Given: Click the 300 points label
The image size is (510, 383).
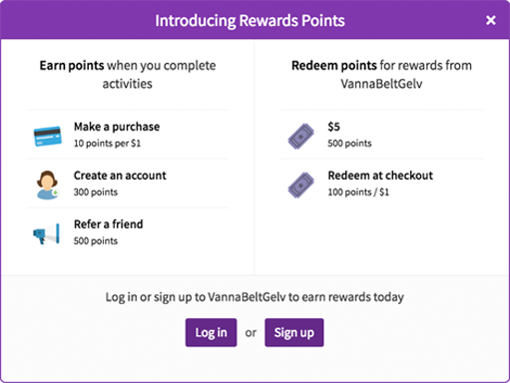Looking at the screenshot, I should (x=96, y=192).
